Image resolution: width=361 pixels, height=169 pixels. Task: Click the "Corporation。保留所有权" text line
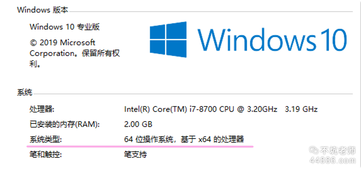click(75, 53)
